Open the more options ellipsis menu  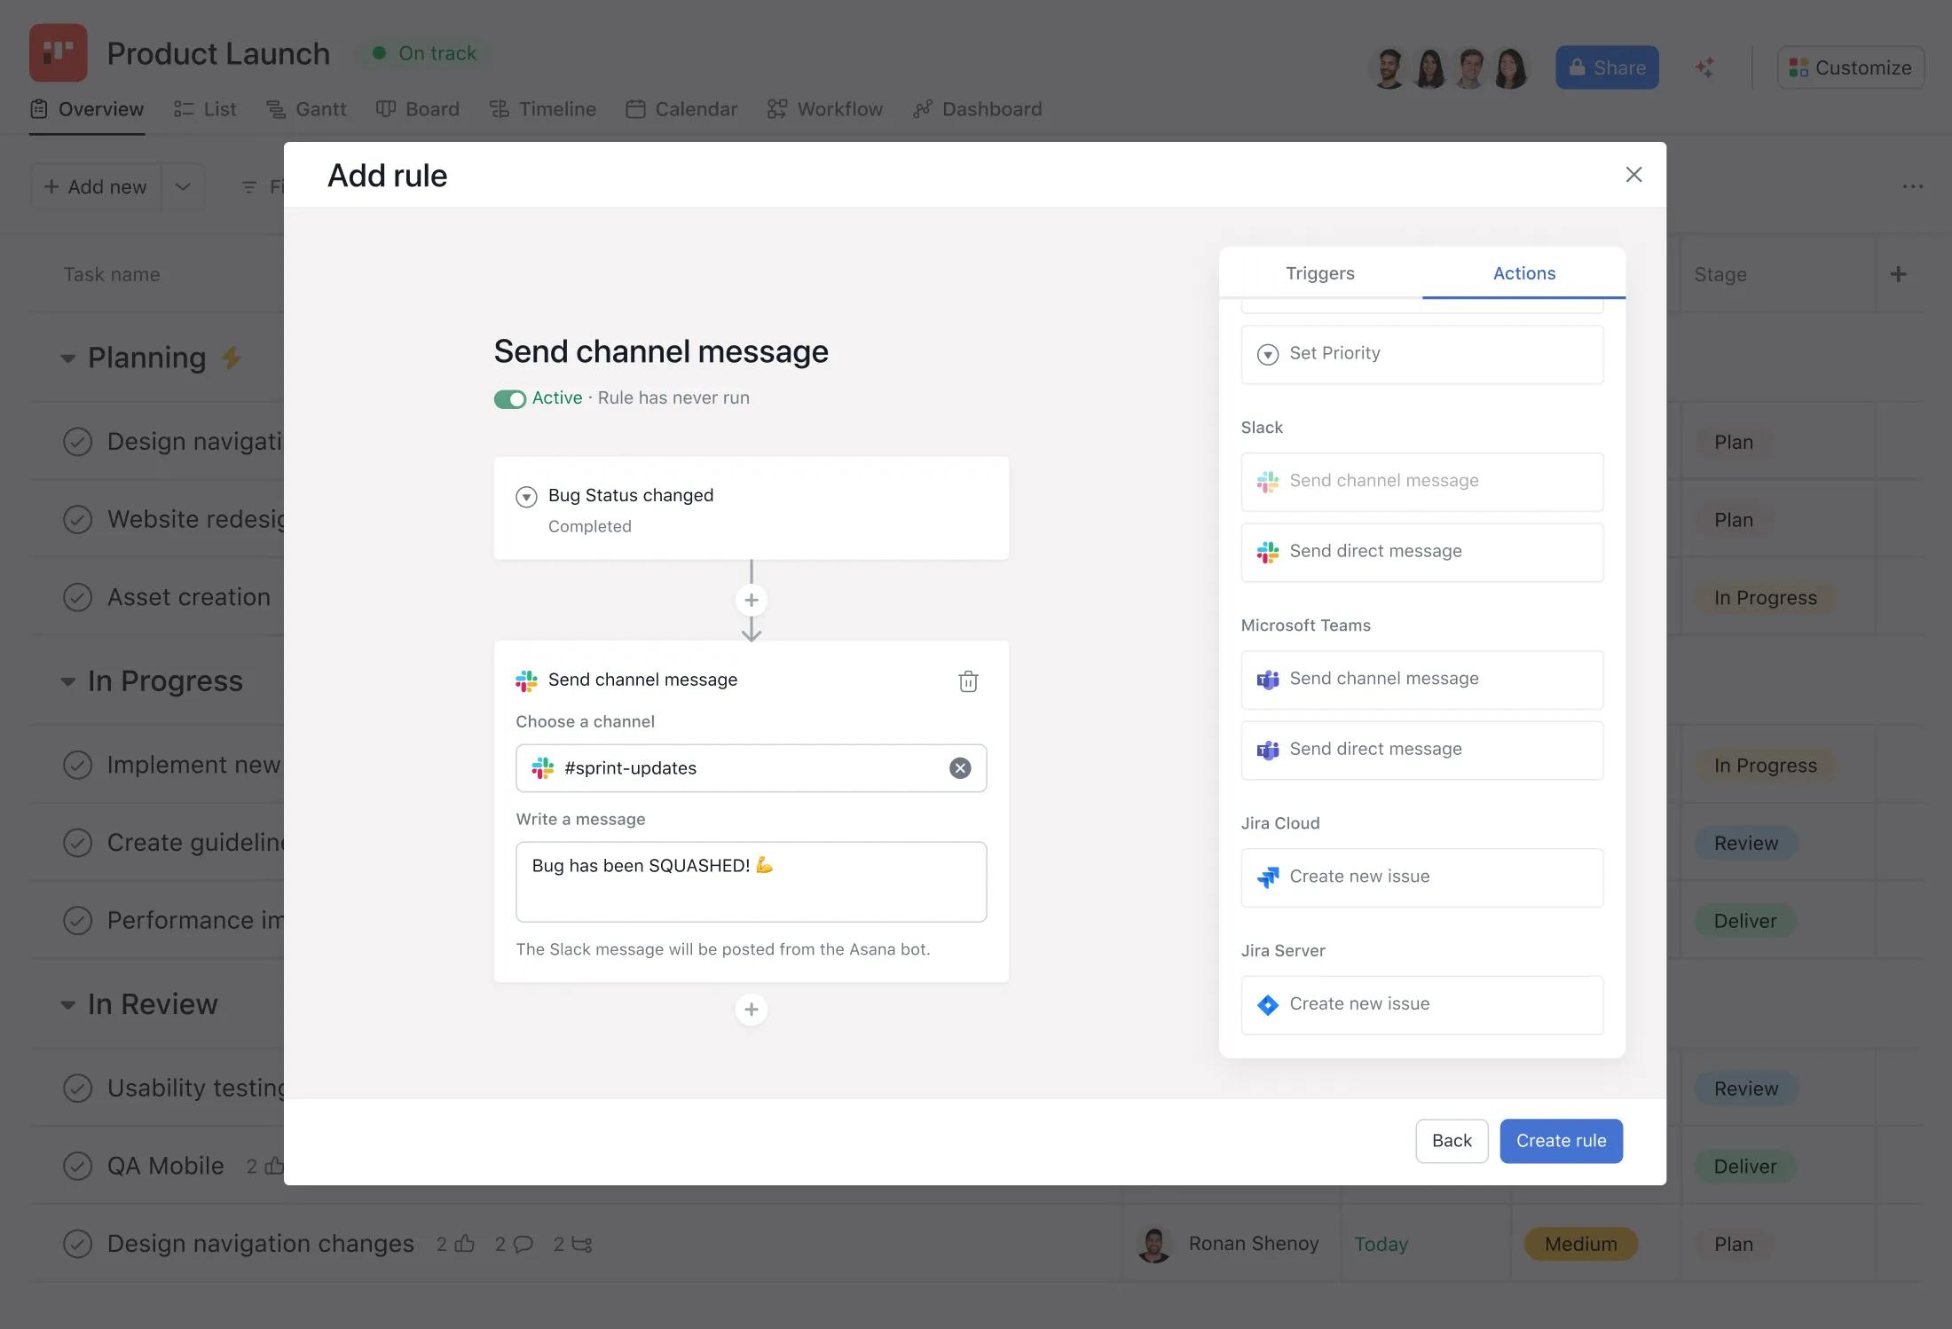pyautogui.click(x=1913, y=186)
